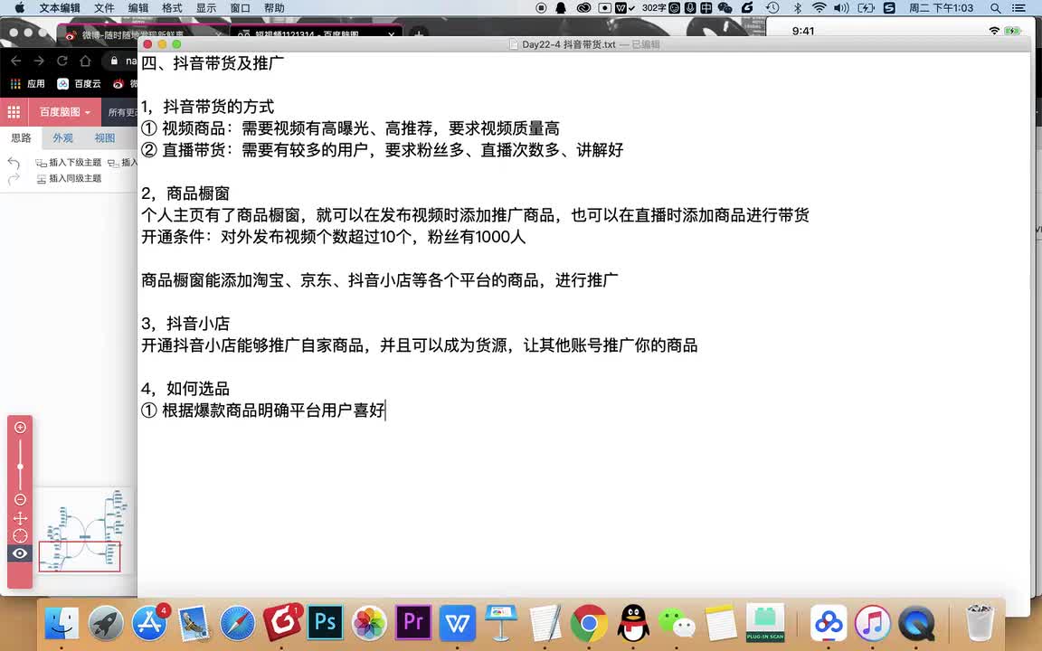The image size is (1042, 651).
Task: Open WeChat status icon in menu bar
Action: click(725, 8)
